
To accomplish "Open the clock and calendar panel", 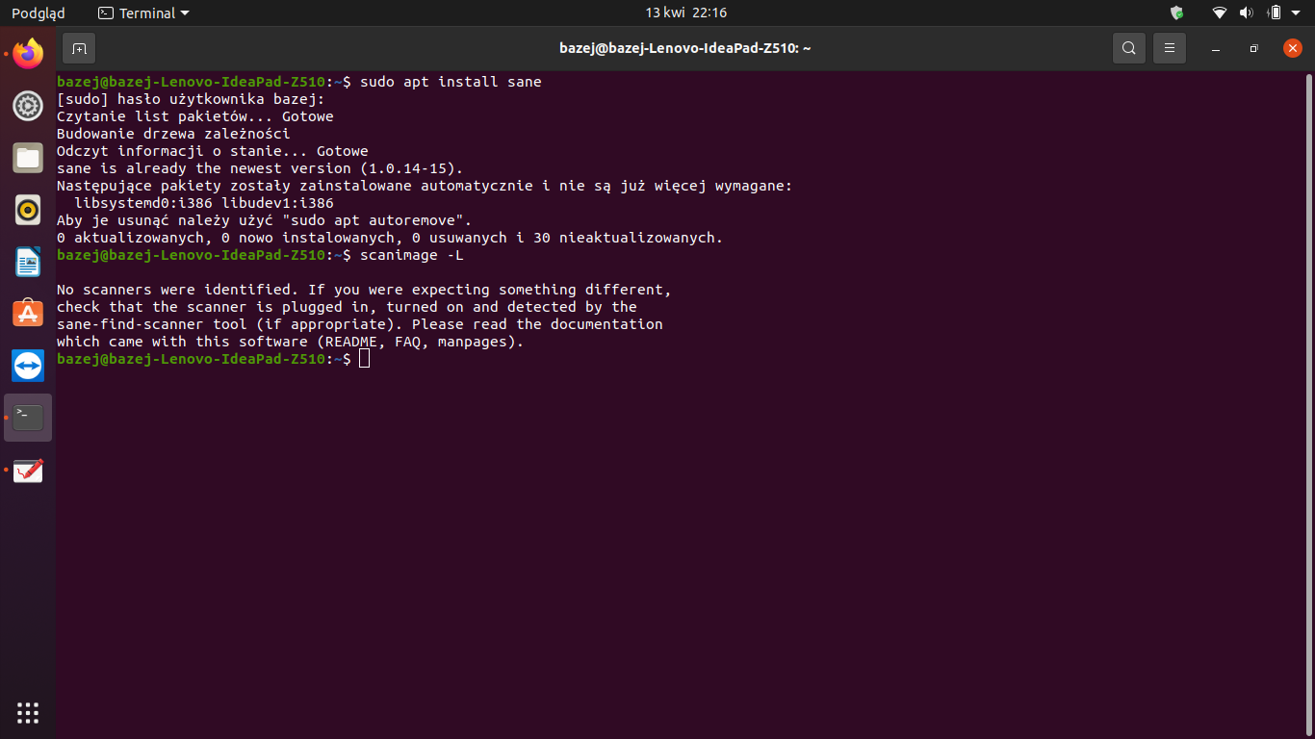I will pyautogui.click(x=686, y=13).
